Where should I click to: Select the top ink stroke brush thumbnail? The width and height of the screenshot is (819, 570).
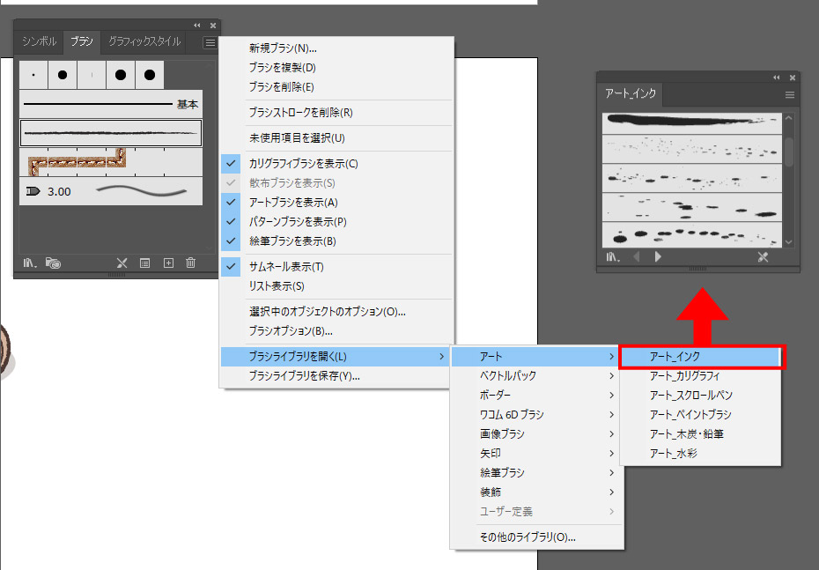[x=691, y=122]
